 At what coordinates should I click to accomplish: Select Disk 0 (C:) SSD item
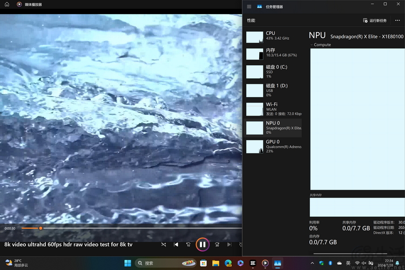[x=273, y=72]
